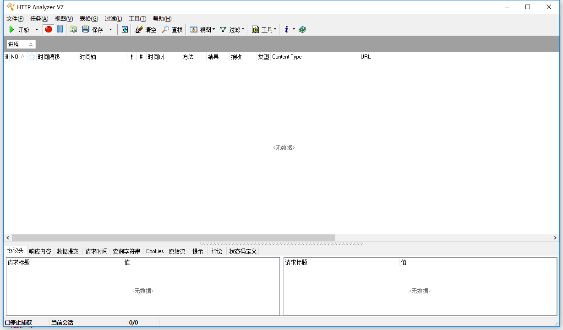563x330 pixels.
Task: Expand the 视图 view toolbar dropdown
Action: [202, 29]
